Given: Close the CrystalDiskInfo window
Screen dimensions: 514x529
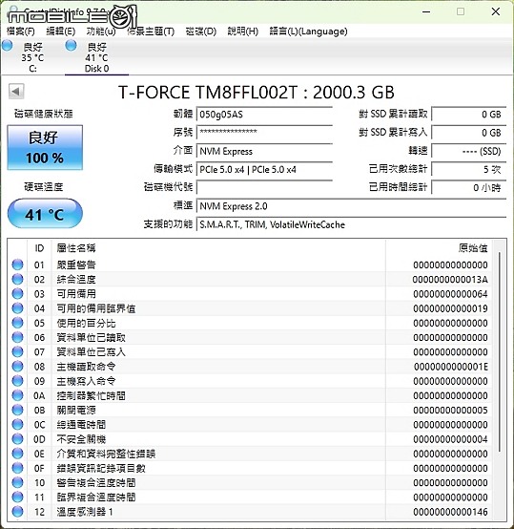Looking at the screenshot, I should click(x=496, y=11).
